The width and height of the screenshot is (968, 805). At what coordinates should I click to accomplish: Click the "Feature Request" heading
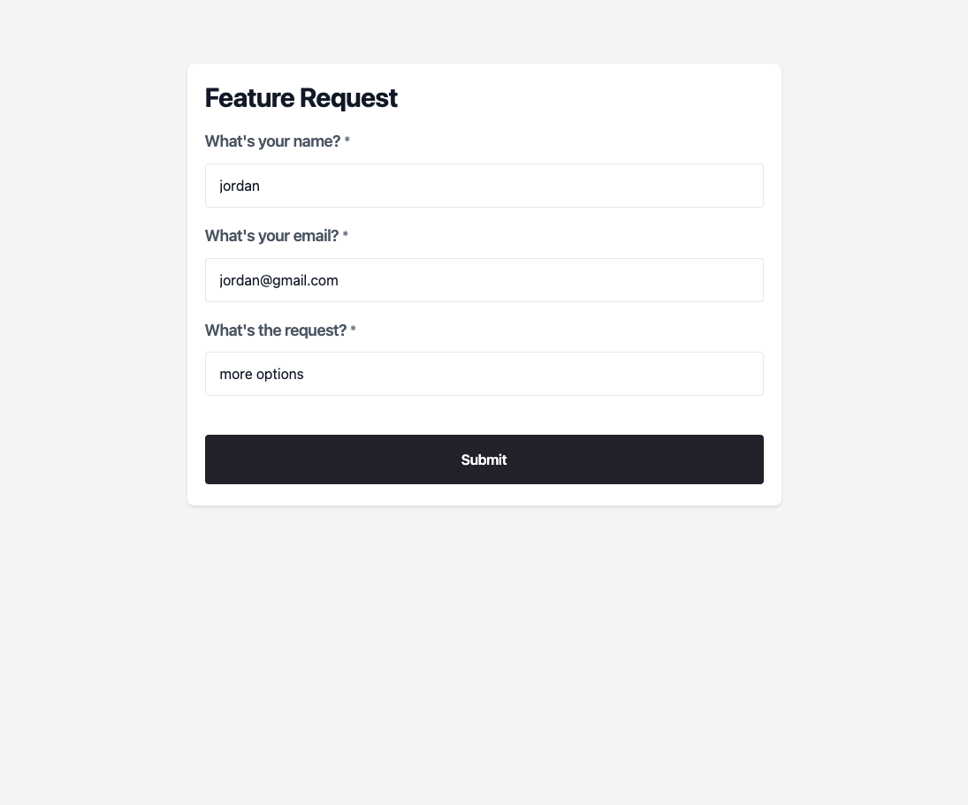click(x=301, y=98)
